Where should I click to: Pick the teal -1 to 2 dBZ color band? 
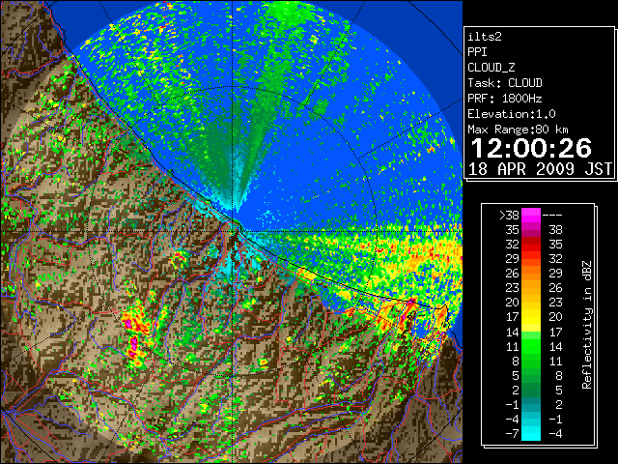pos(531,404)
